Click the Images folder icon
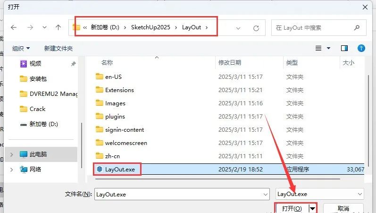Viewport: 376px width, 213px height. pyautogui.click(x=99, y=103)
